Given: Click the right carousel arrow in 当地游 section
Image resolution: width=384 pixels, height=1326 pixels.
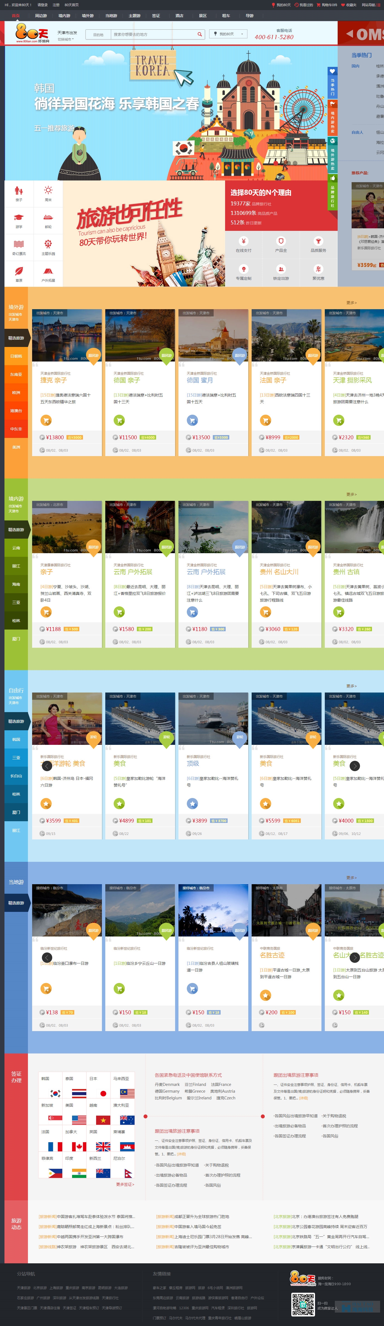Looking at the screenshot, I should (x=355, y=957).
